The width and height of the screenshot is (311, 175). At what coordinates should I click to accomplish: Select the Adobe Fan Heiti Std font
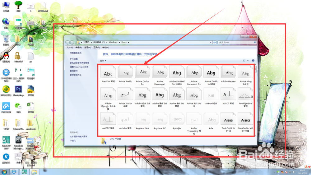click(177, 76)
